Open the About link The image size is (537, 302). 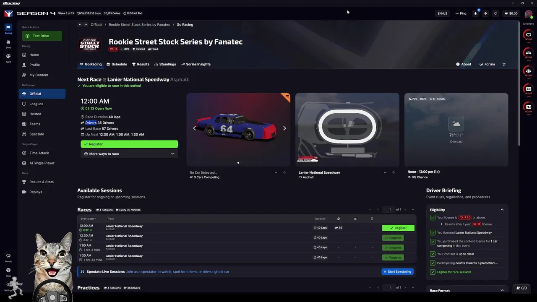click(x=464, y=64)
